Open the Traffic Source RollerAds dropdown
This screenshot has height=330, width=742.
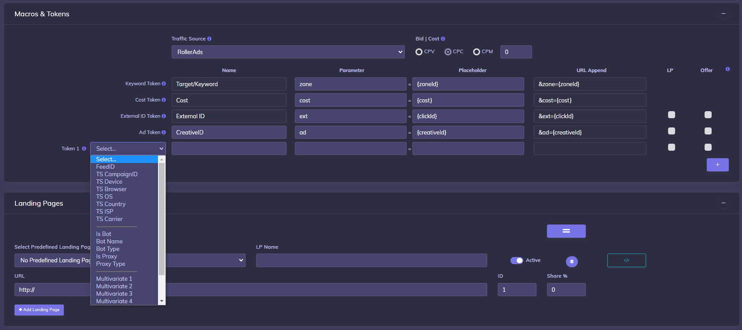(288, 52)
